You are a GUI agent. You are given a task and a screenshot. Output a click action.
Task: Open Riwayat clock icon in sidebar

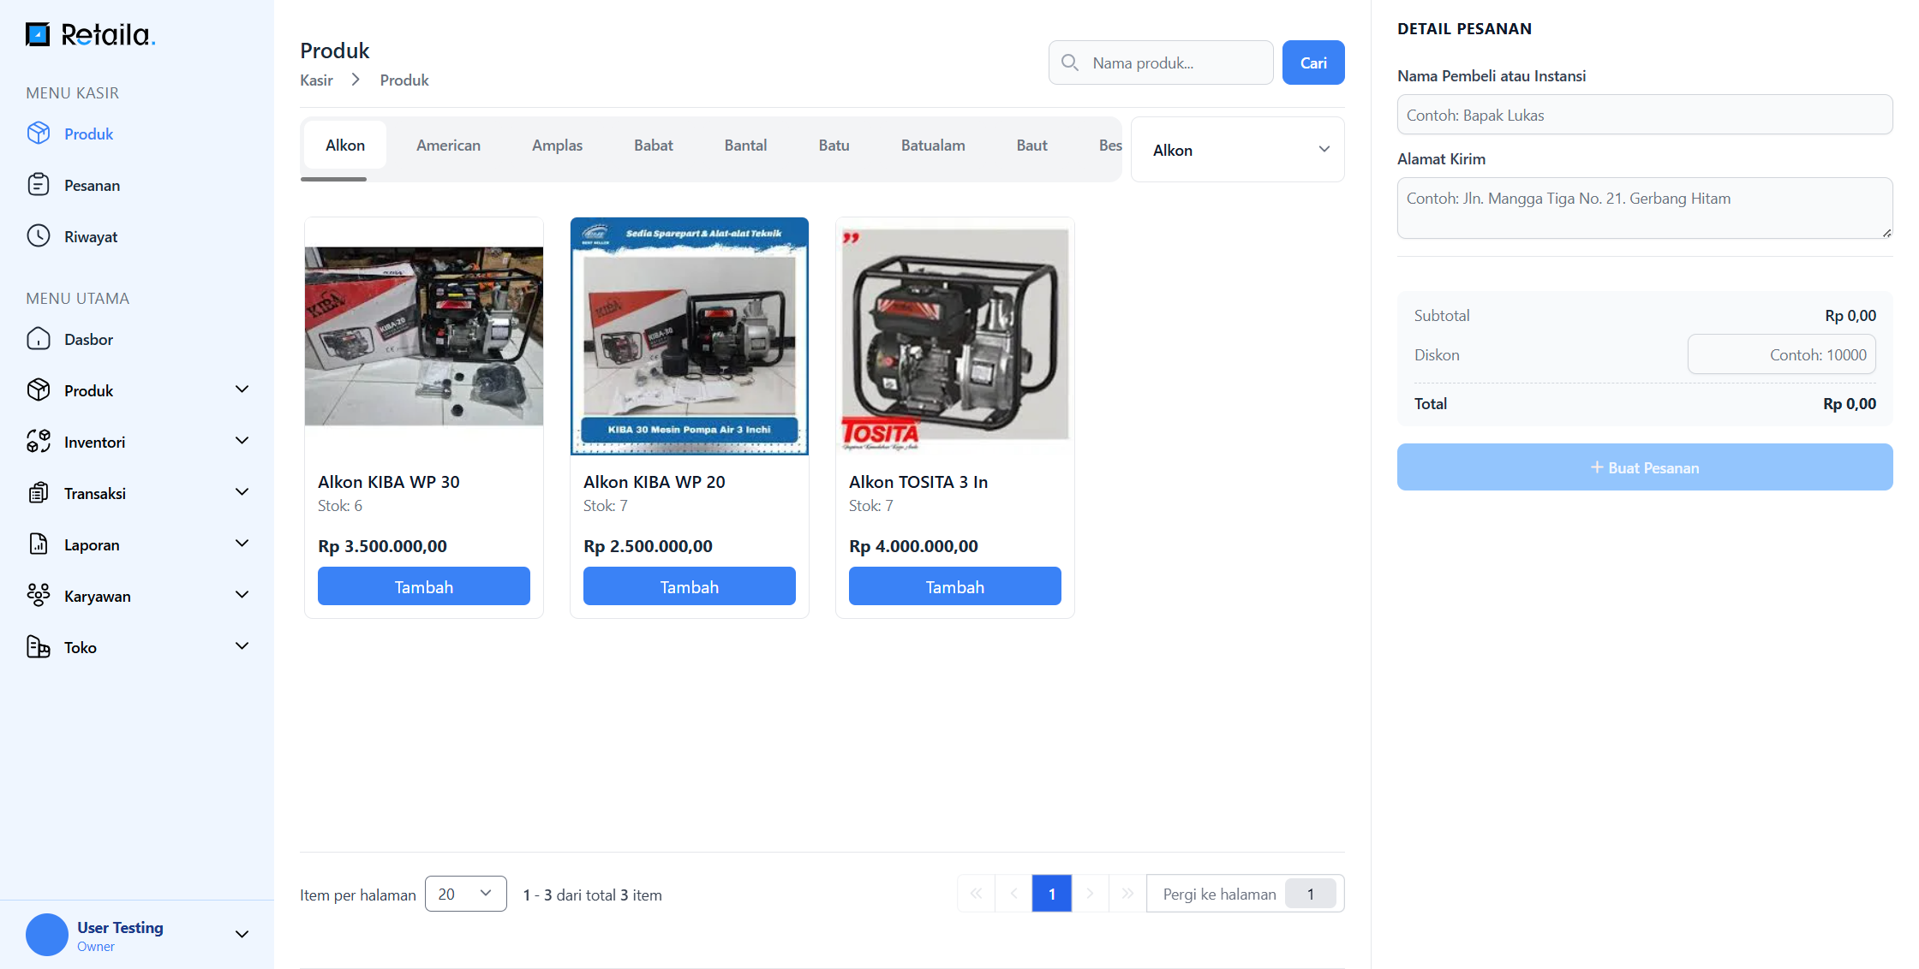coord(39,236)
